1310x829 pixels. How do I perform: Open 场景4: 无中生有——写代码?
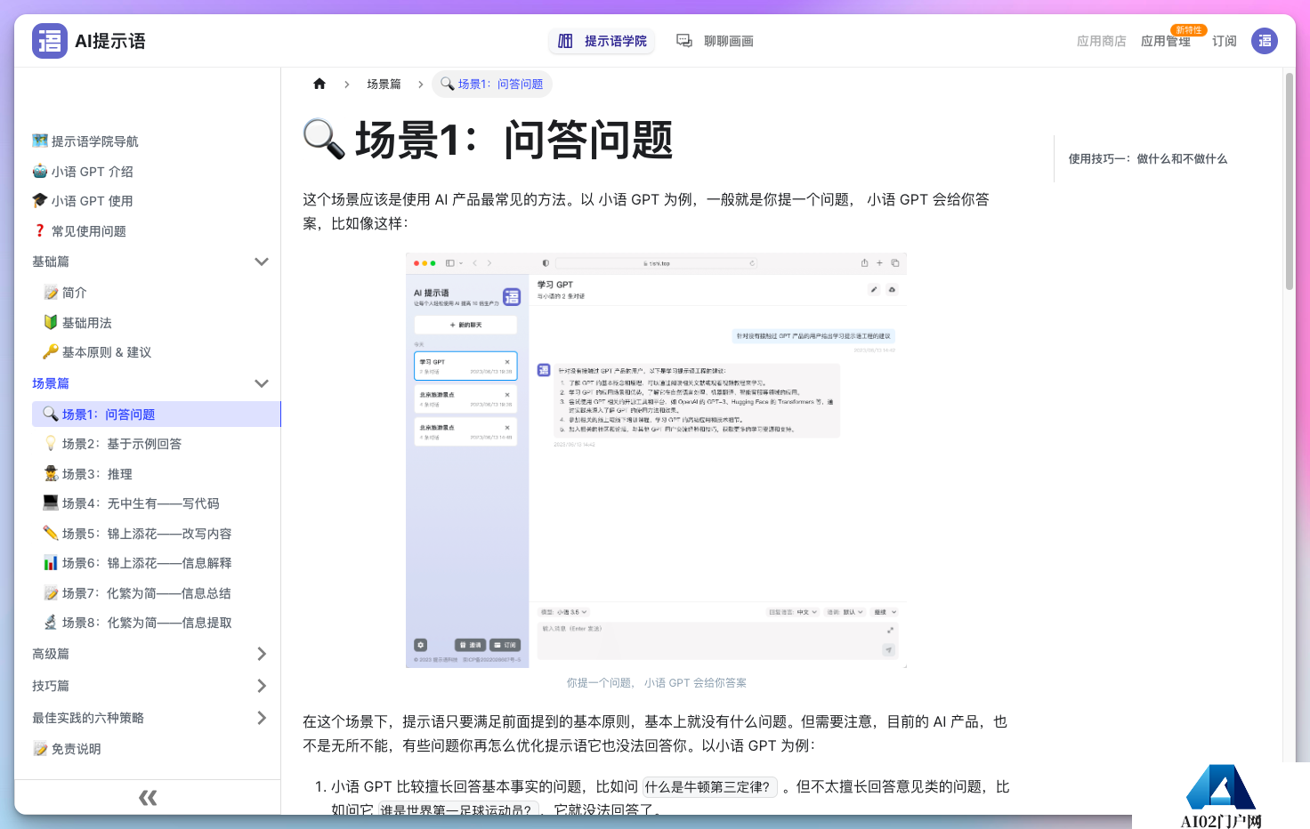pos(131,503)
